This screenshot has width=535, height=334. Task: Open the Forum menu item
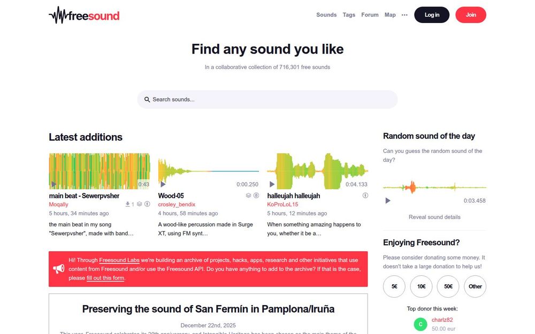370,14
